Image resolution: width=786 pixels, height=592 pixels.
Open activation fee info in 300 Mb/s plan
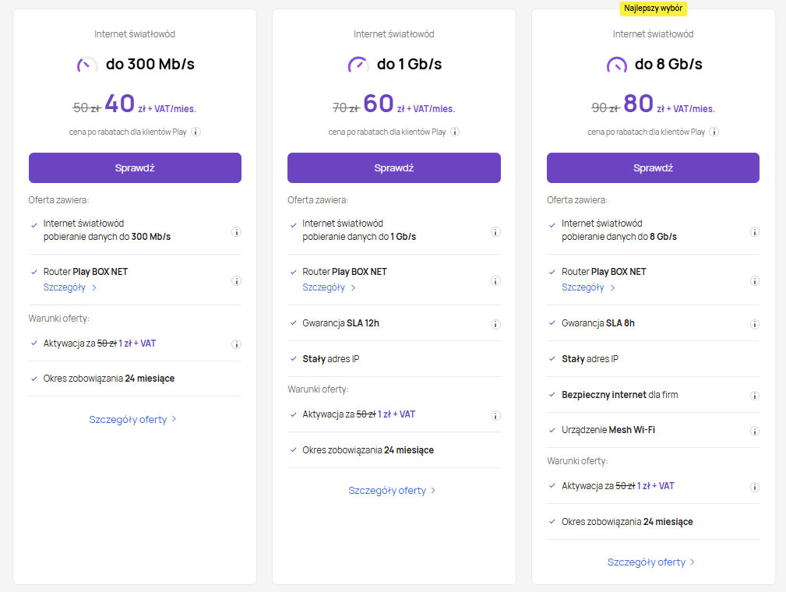coord(236,344)
